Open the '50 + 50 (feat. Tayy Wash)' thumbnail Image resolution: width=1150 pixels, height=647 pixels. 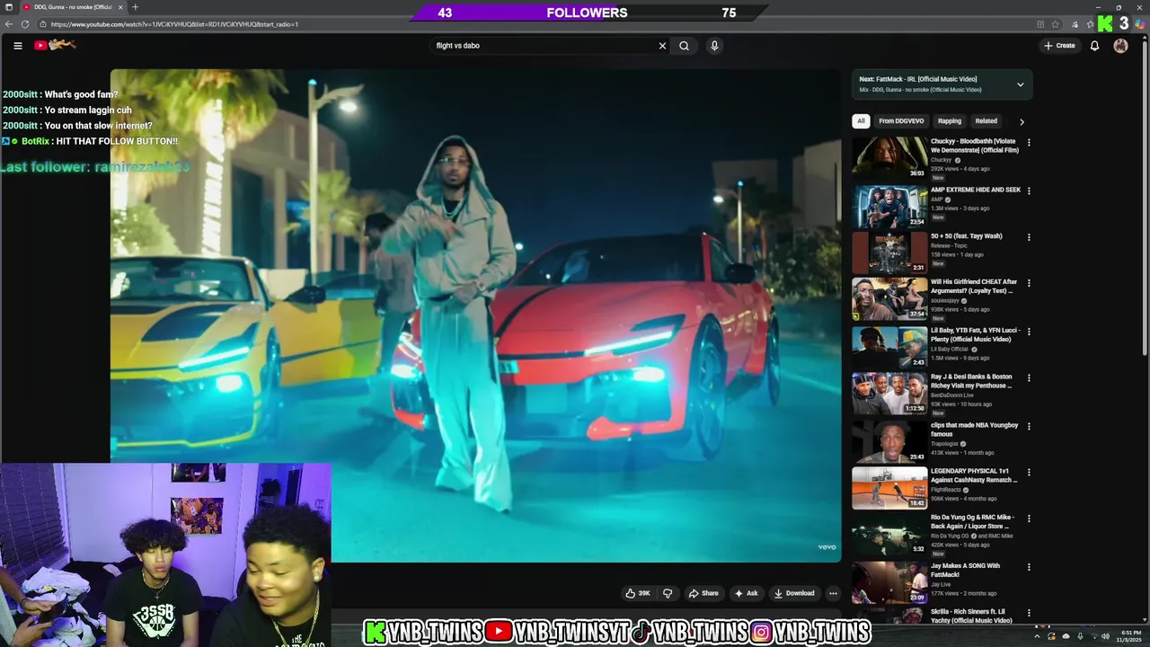coord(889,252)
